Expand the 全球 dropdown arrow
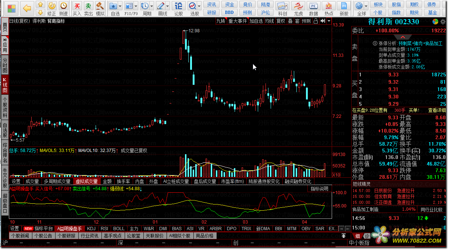 [366, 6]
